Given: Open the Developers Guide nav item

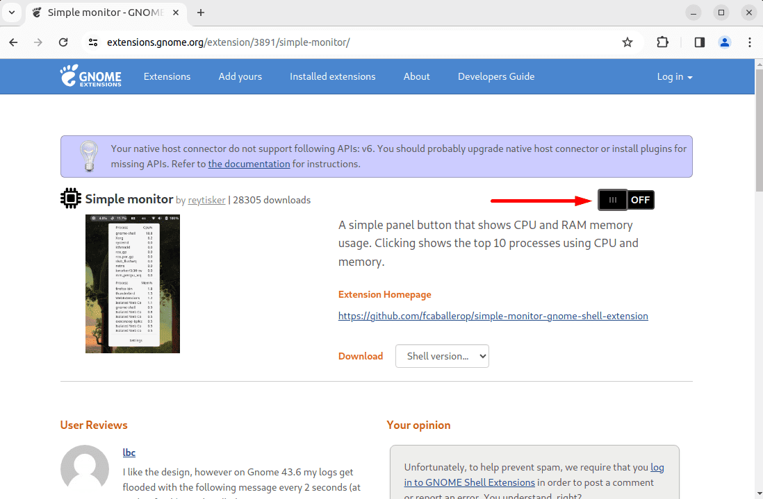Looking at the screenshot, I should 496,77.
